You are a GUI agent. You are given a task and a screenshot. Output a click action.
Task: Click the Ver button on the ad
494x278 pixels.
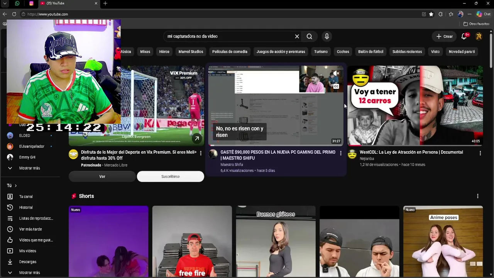pyautogui.click(x=102, y=176)
